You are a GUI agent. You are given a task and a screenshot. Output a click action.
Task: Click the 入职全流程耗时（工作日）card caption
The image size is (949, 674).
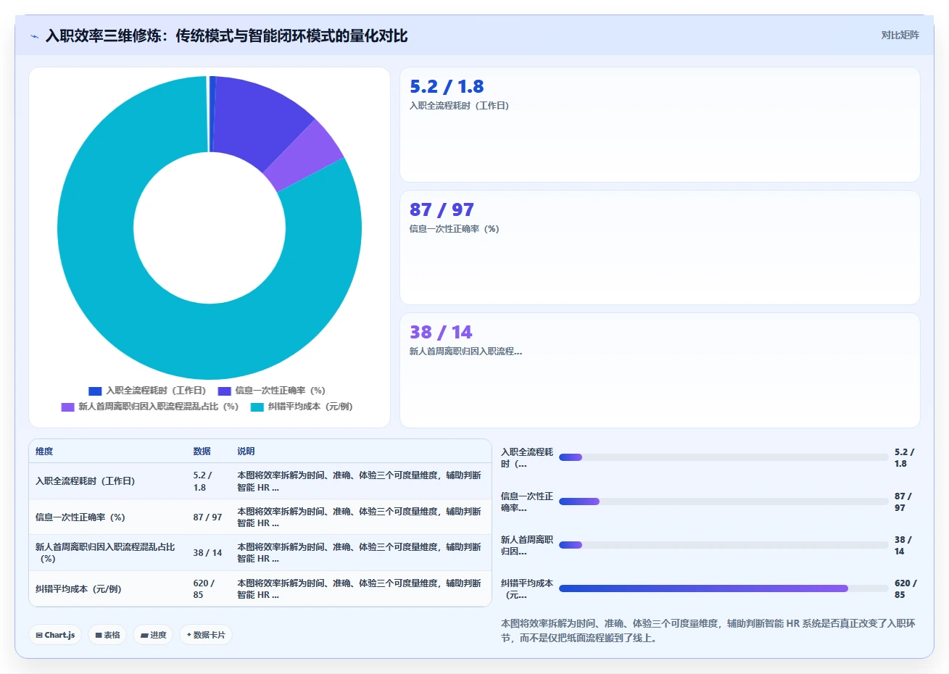coord(460,106)
